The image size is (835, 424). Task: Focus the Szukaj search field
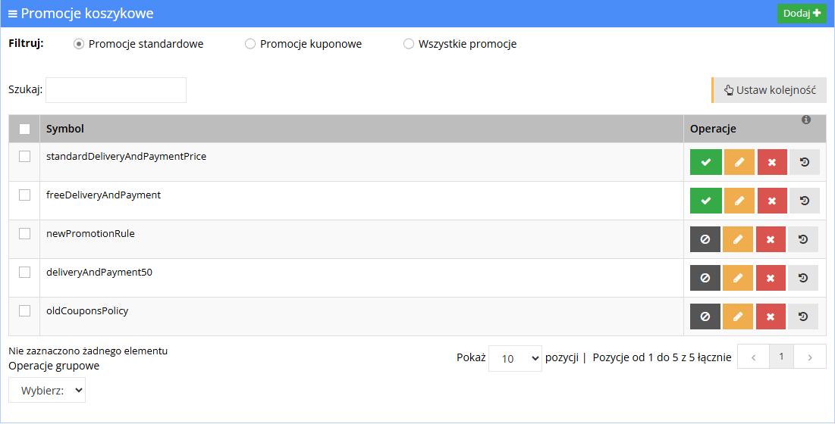point(116,90)
